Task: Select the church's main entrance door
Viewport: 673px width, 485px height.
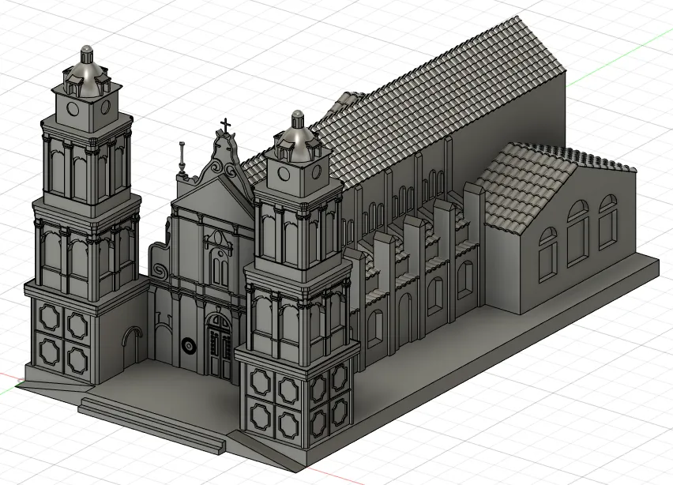Action: 219,347
